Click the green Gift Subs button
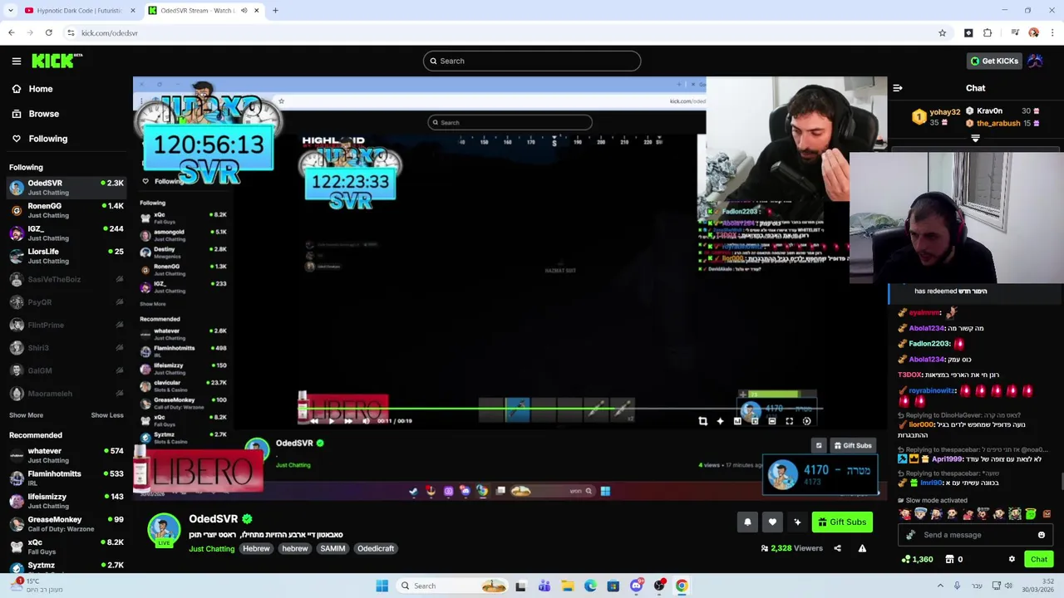1064x598 pixels. tap(842, 522)
